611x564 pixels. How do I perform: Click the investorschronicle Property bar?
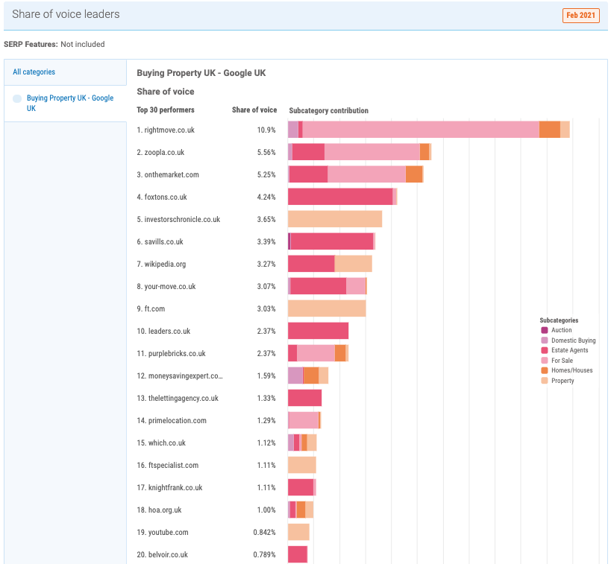335,219
